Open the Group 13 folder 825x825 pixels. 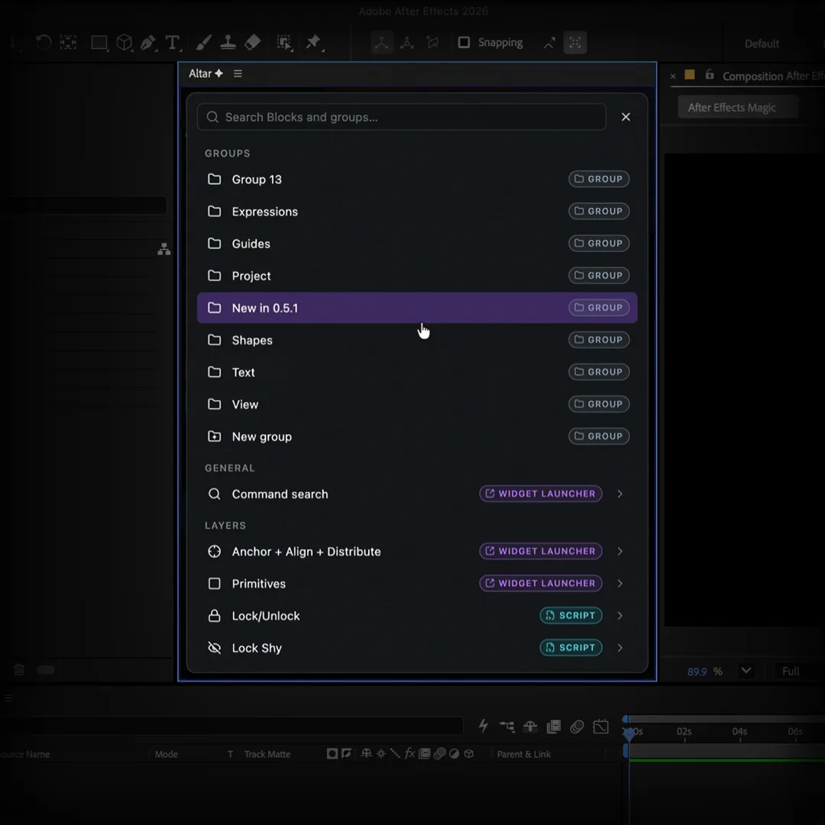click(417, 180)
